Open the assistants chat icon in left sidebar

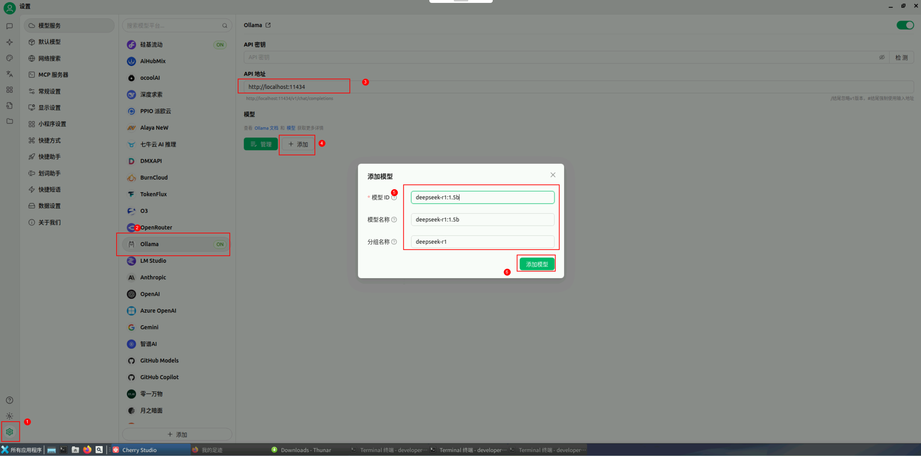[10, 26]
